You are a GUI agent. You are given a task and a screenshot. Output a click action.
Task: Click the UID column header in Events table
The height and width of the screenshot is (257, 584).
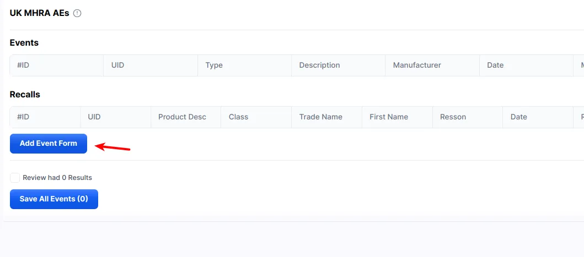pyautogui.click(x=117, y=65)
